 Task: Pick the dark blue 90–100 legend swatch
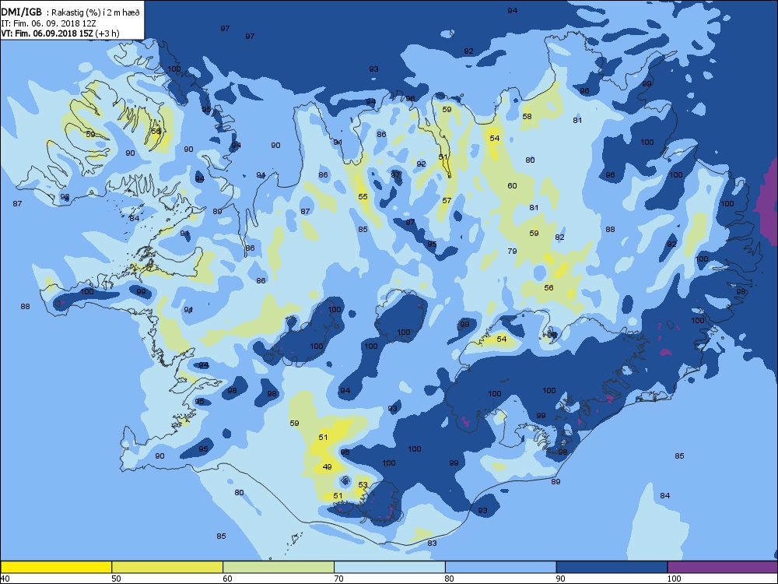point(612,567)
